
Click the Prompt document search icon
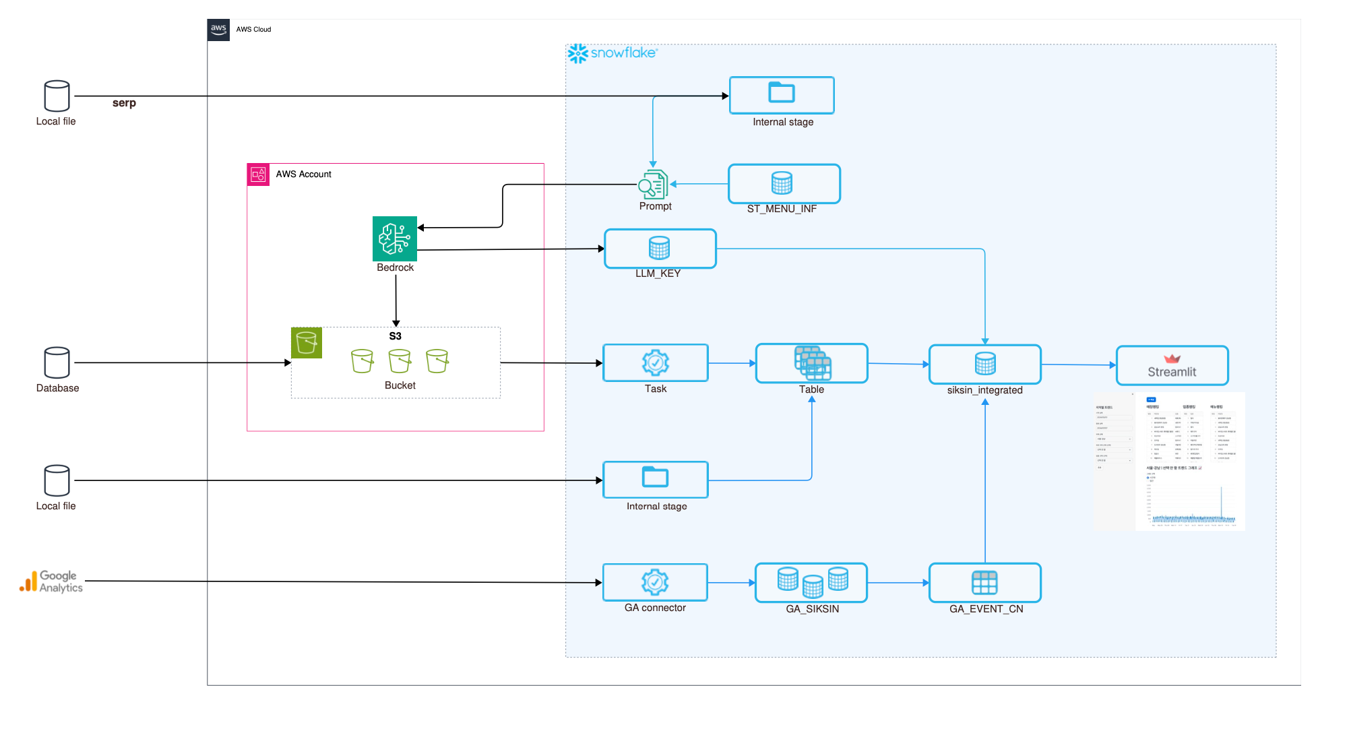[653, 184]
